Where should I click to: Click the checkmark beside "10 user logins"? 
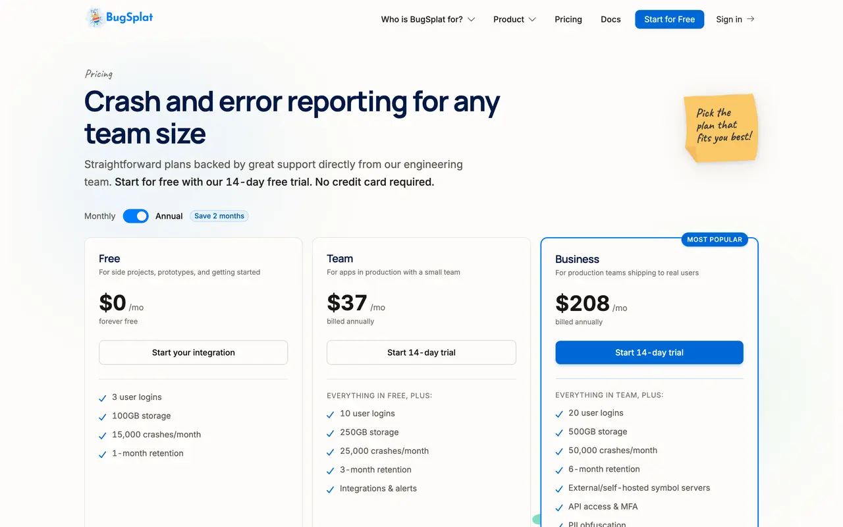point(331,414)
